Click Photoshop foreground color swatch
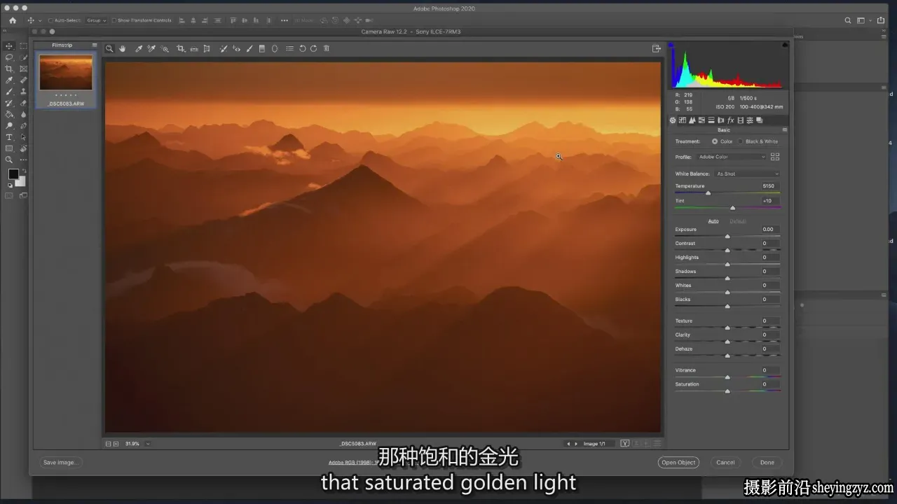The image size is (897, 504). [13, 174]
